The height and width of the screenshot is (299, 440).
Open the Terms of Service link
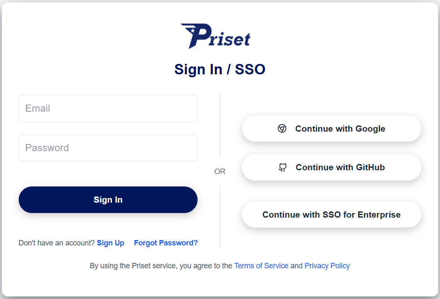click(x=261, y=266)
